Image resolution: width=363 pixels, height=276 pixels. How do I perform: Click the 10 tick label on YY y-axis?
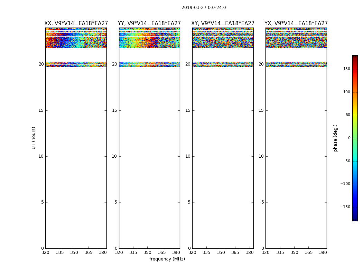click(x=114, y=156)
